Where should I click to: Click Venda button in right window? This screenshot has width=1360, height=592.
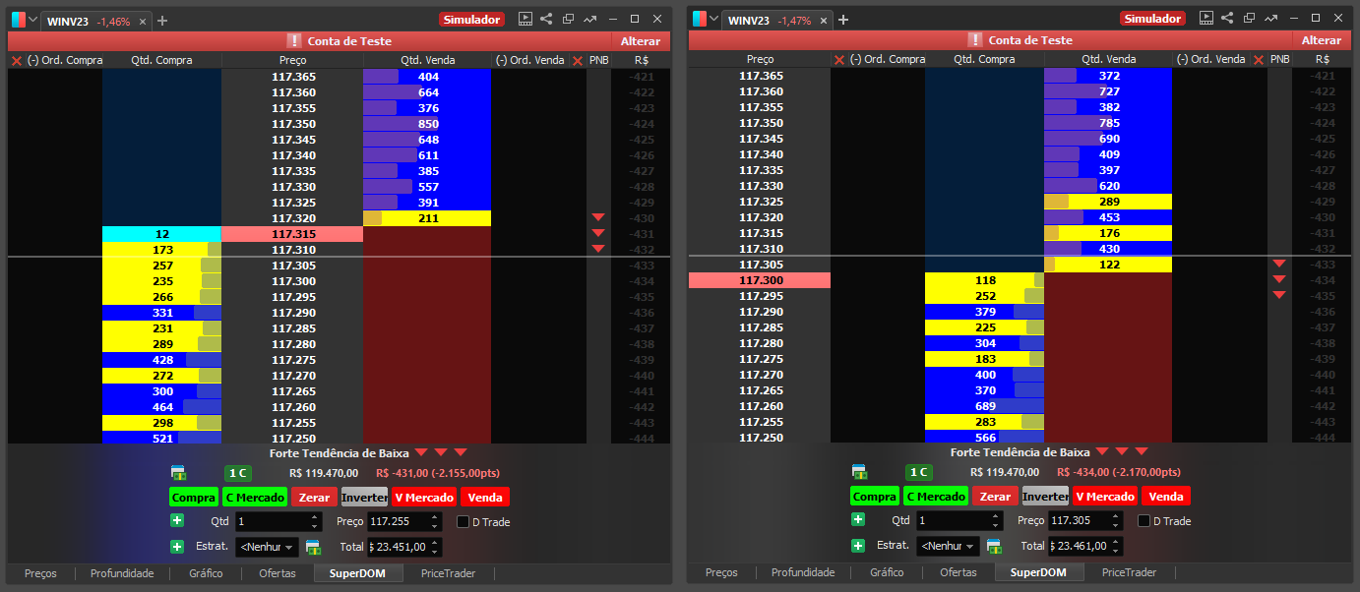click(x=1165, y=497)
